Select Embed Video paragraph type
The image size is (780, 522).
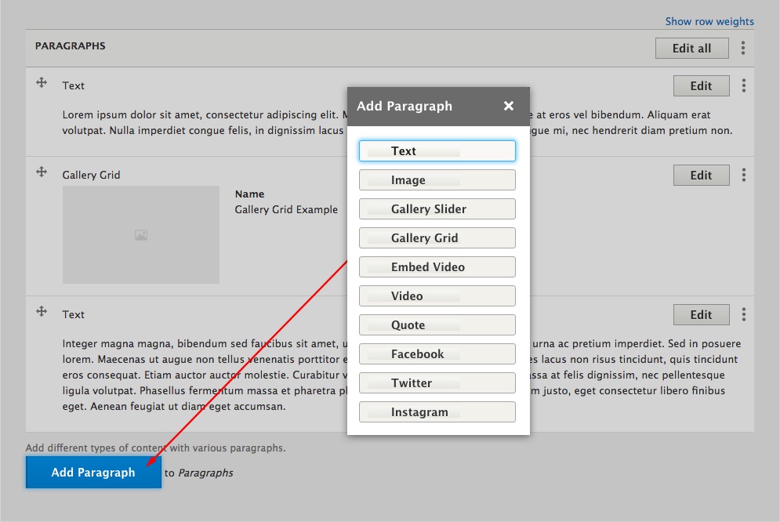coord(437,267)
